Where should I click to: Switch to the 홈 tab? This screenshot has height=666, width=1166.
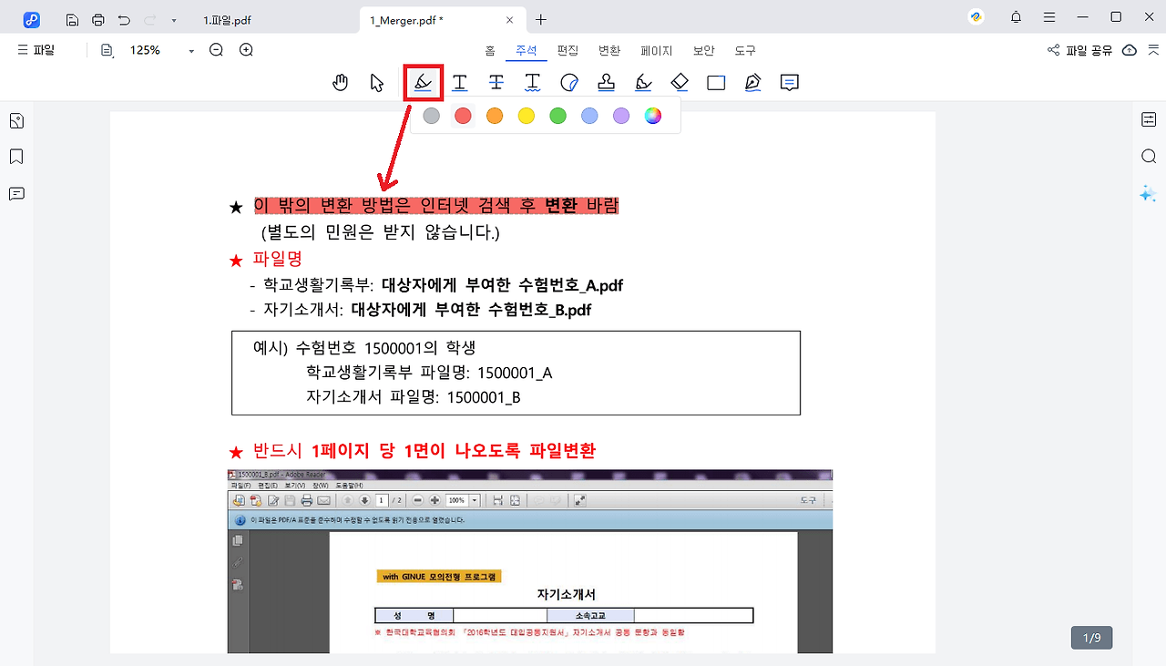click(x=490, y=51)
